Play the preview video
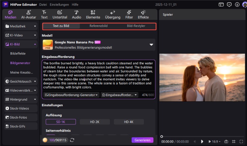 coord(202,142)
